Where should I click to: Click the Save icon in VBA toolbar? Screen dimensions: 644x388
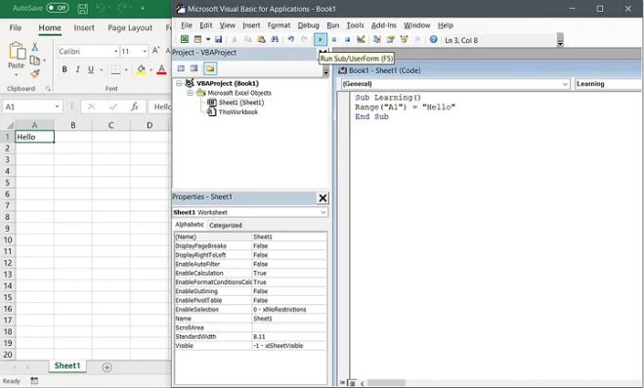pyautogui.click(x=219, y=39)
